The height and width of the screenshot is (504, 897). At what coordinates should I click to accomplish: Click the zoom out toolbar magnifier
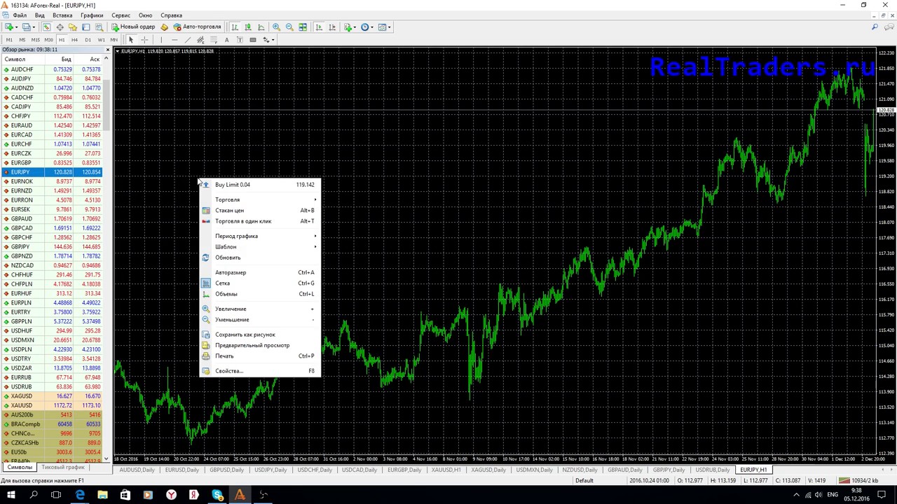(289, 27)
